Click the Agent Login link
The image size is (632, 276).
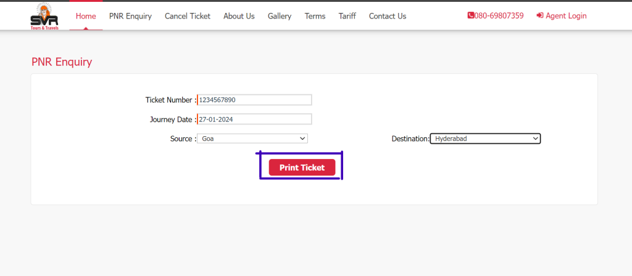[562, 15]
